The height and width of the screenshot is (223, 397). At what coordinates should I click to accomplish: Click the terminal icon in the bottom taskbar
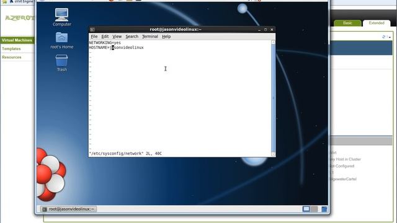45,209
